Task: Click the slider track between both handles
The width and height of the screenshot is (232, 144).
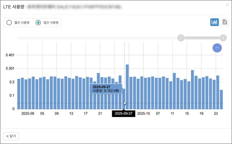Action: (x=202, y=38)
